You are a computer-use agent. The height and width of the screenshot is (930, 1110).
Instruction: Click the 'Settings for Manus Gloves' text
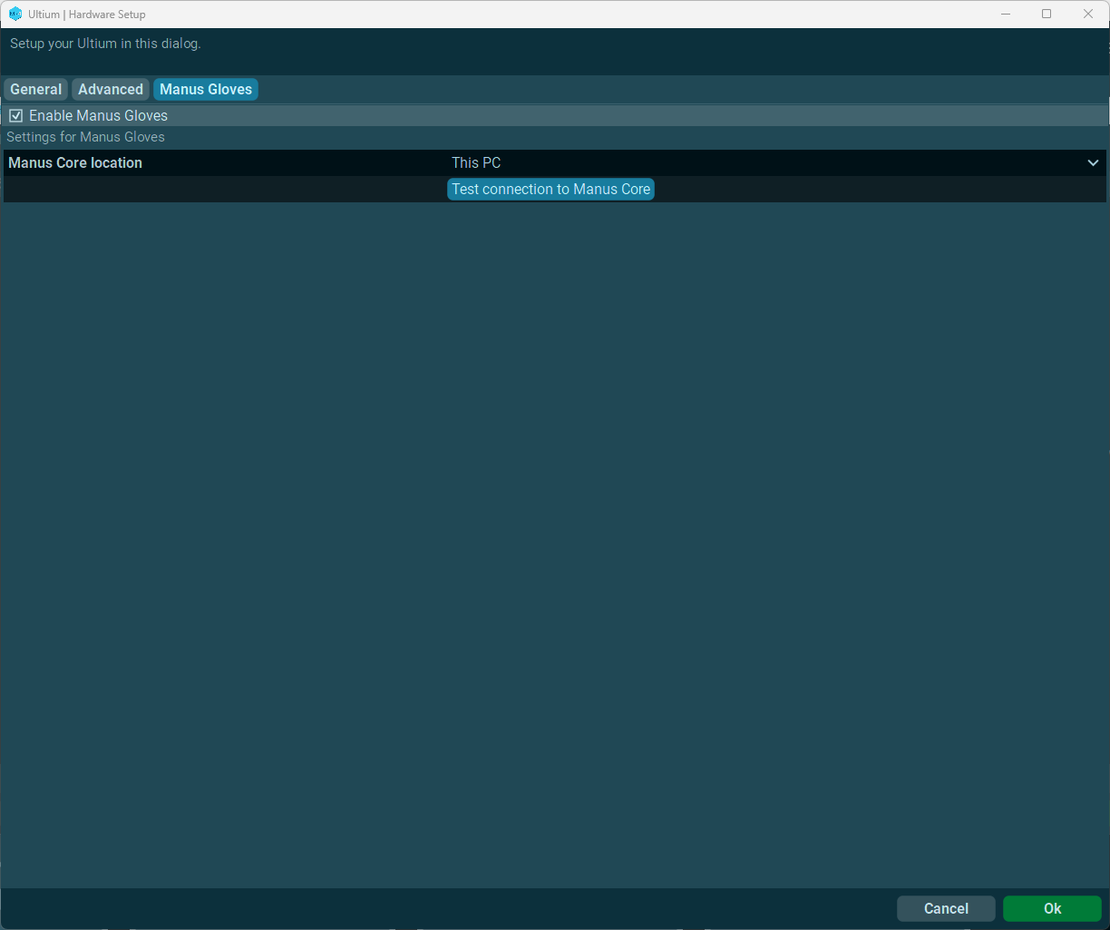point(86,137)
